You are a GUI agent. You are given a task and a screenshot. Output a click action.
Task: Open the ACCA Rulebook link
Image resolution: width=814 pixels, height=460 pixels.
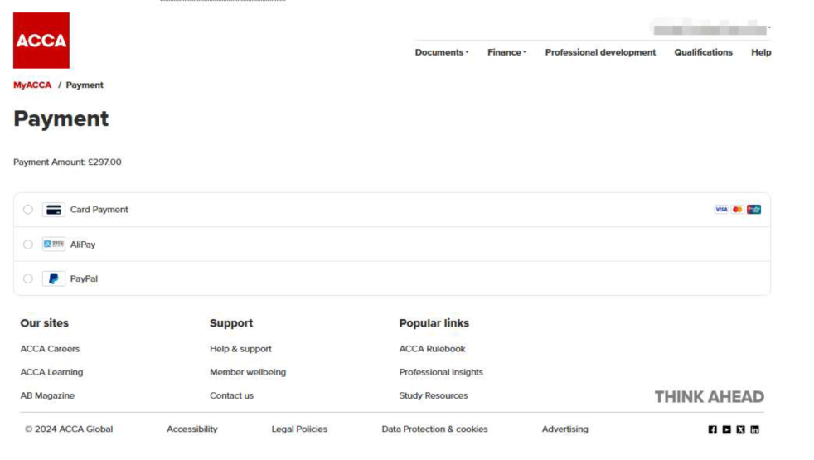pyautogui.click(x=432, y=349)
